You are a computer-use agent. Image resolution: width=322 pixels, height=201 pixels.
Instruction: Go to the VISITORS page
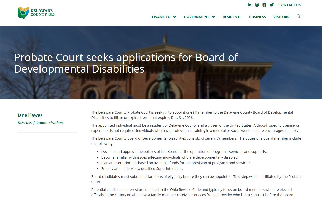[281, 17]
